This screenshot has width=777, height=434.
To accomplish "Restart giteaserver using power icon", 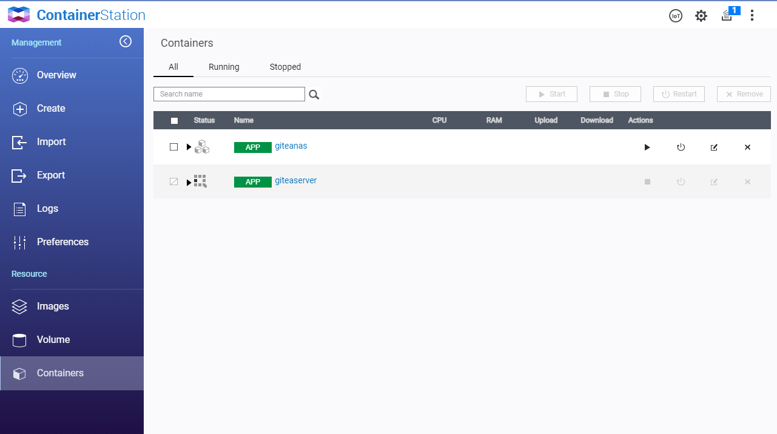I will tap(681, 181).
